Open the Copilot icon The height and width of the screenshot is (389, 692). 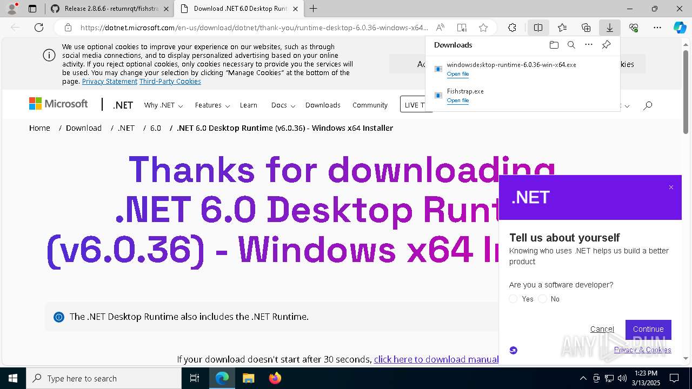click(680, 28)
